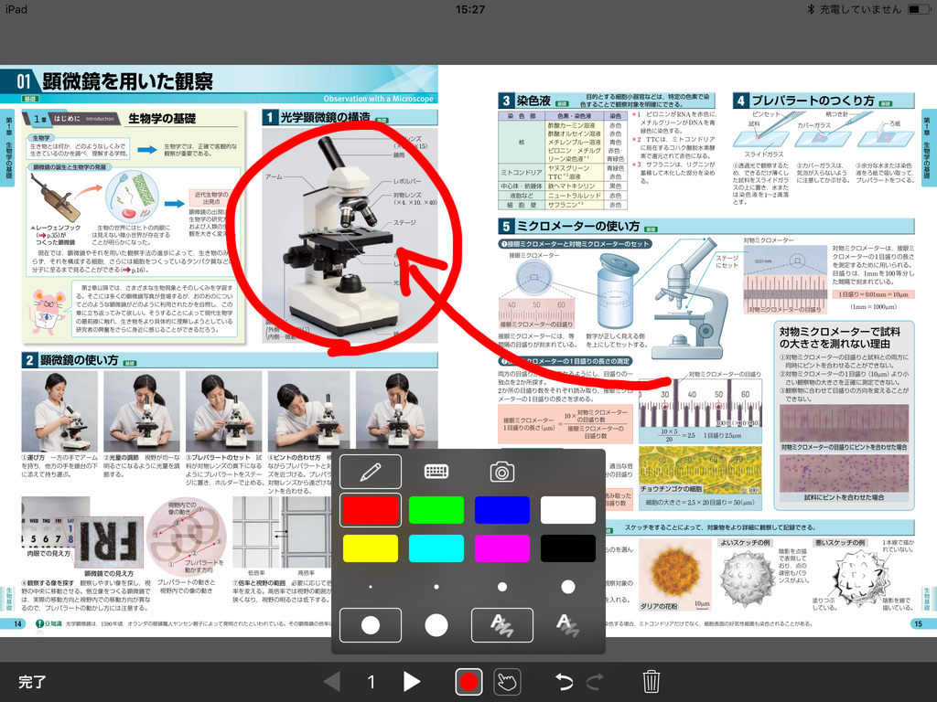Choose the white color swatch
Viewport: 937px width, 702px height.
[567, 510]
